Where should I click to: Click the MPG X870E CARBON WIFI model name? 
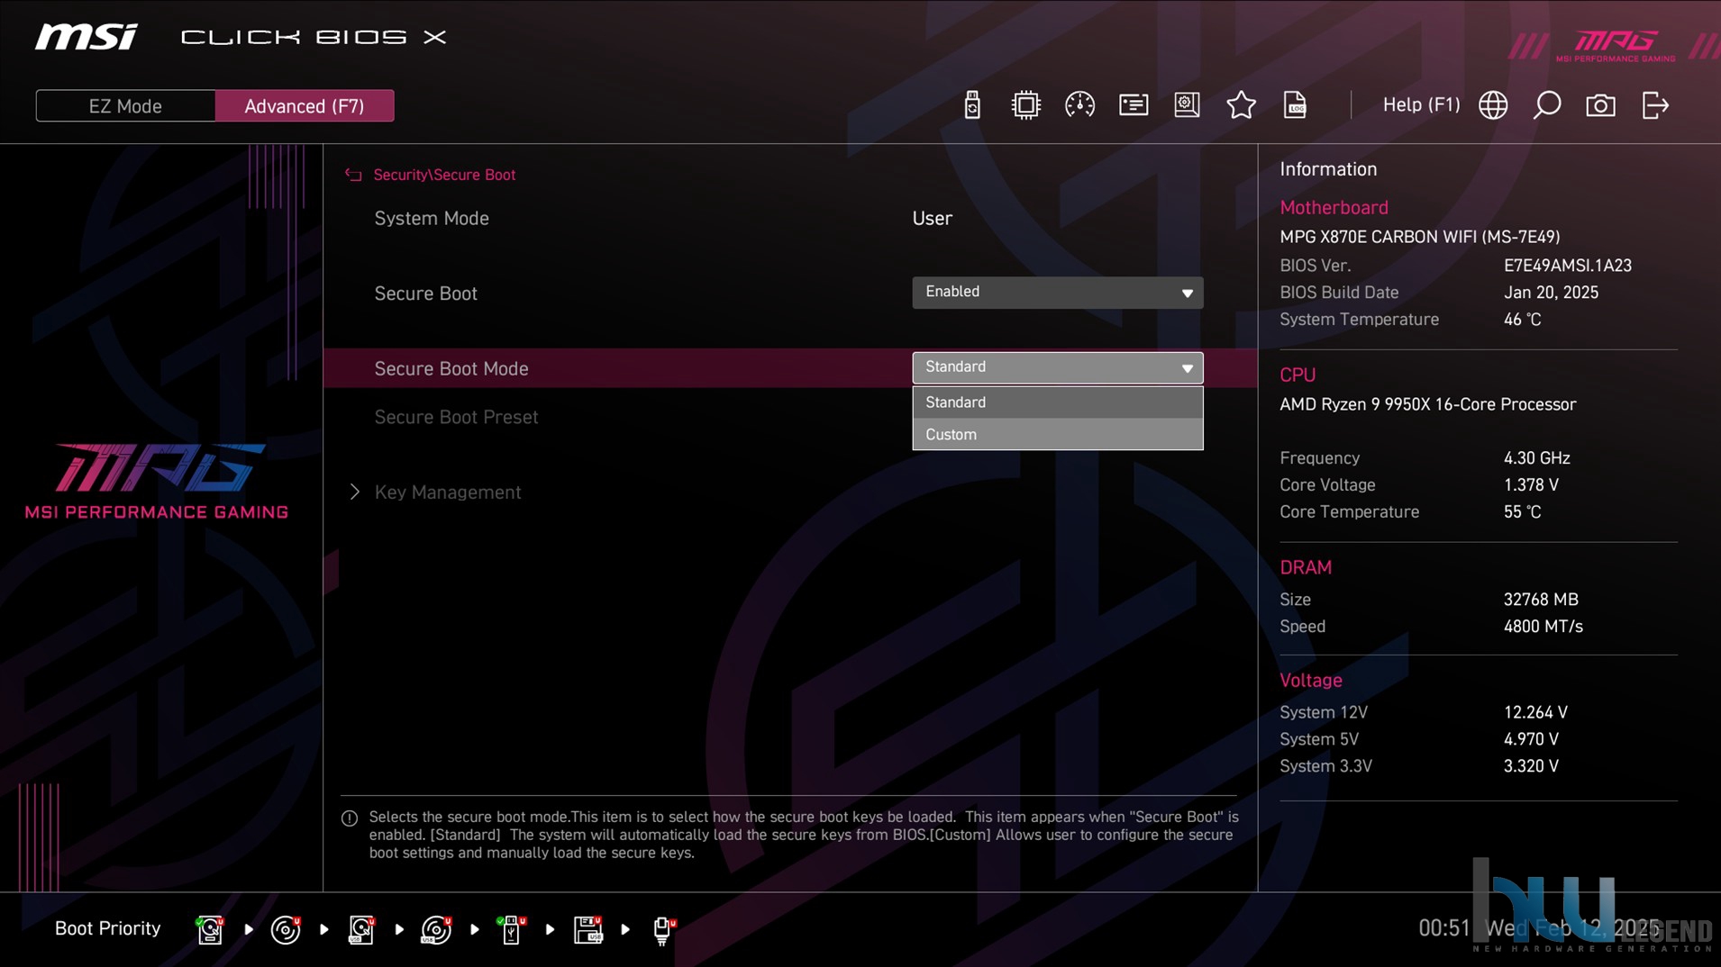pyautogui.click(x=1419, y=237)
